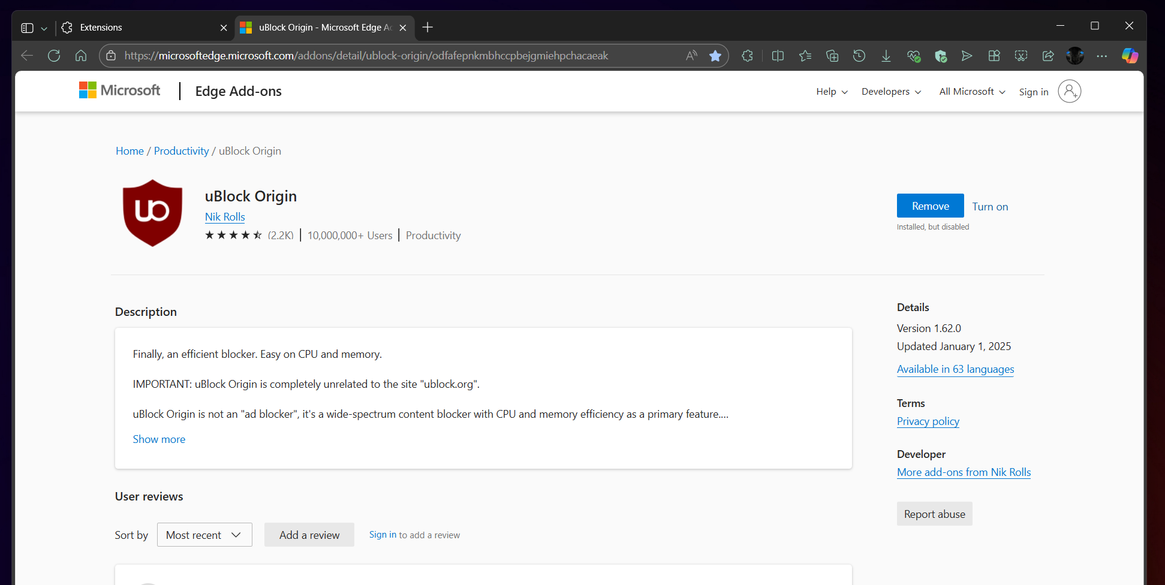This screenshot has width=1165, height=585.
Task: Expand the Developers menu
Action: 892,92
